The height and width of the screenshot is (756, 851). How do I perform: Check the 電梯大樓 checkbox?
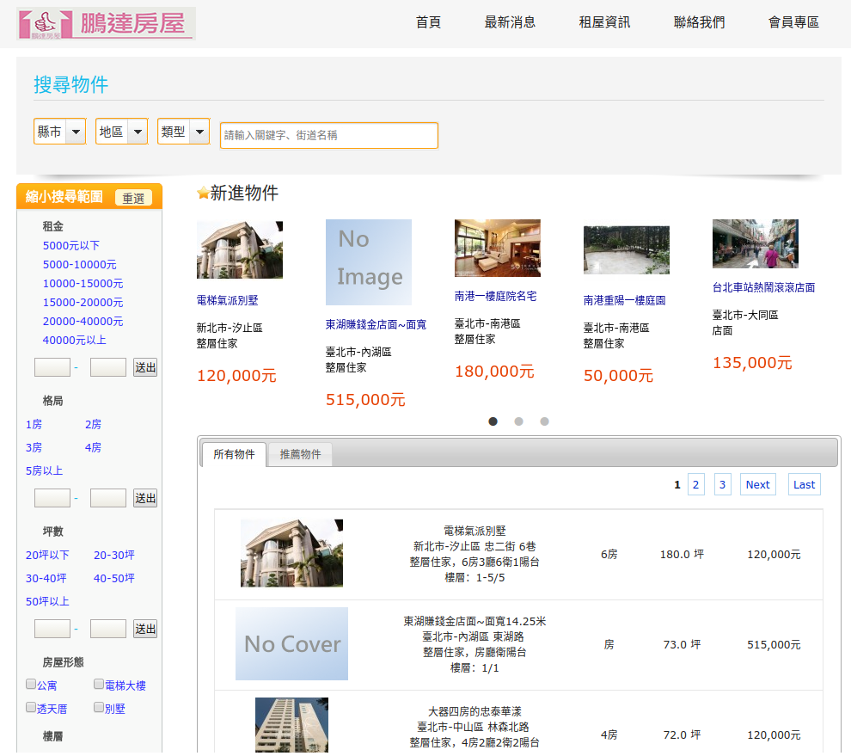(99, 685)
